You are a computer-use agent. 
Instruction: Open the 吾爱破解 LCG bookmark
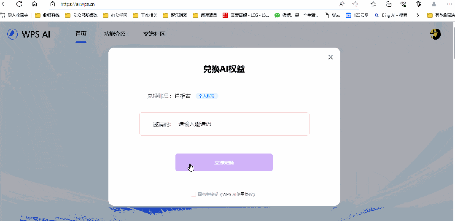(x=246, y=15)
